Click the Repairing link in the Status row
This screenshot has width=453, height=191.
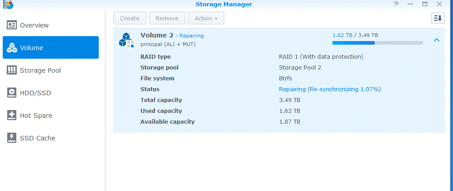(x=292, y=89)
